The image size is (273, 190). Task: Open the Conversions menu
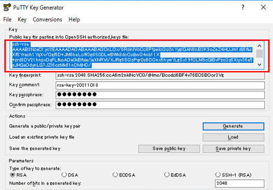tap(47, 19)
